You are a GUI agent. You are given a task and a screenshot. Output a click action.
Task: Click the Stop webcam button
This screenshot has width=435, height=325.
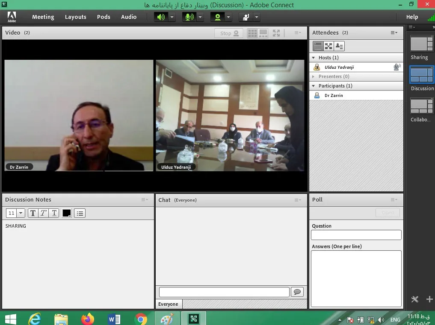tap(229, 33)
